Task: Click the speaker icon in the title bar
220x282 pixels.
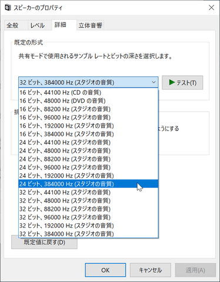Action: [x=8, y=8]
